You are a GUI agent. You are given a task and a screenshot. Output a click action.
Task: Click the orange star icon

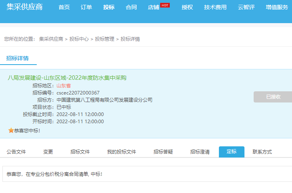click(x=11, y=130)
